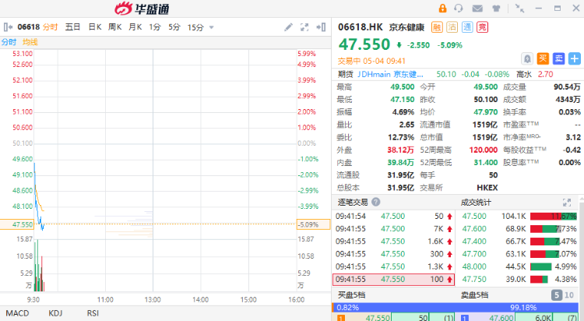Click the 逐笔交易 heading
The width and height of the screenshot is (584, 321).
click(x=353, y=203)
